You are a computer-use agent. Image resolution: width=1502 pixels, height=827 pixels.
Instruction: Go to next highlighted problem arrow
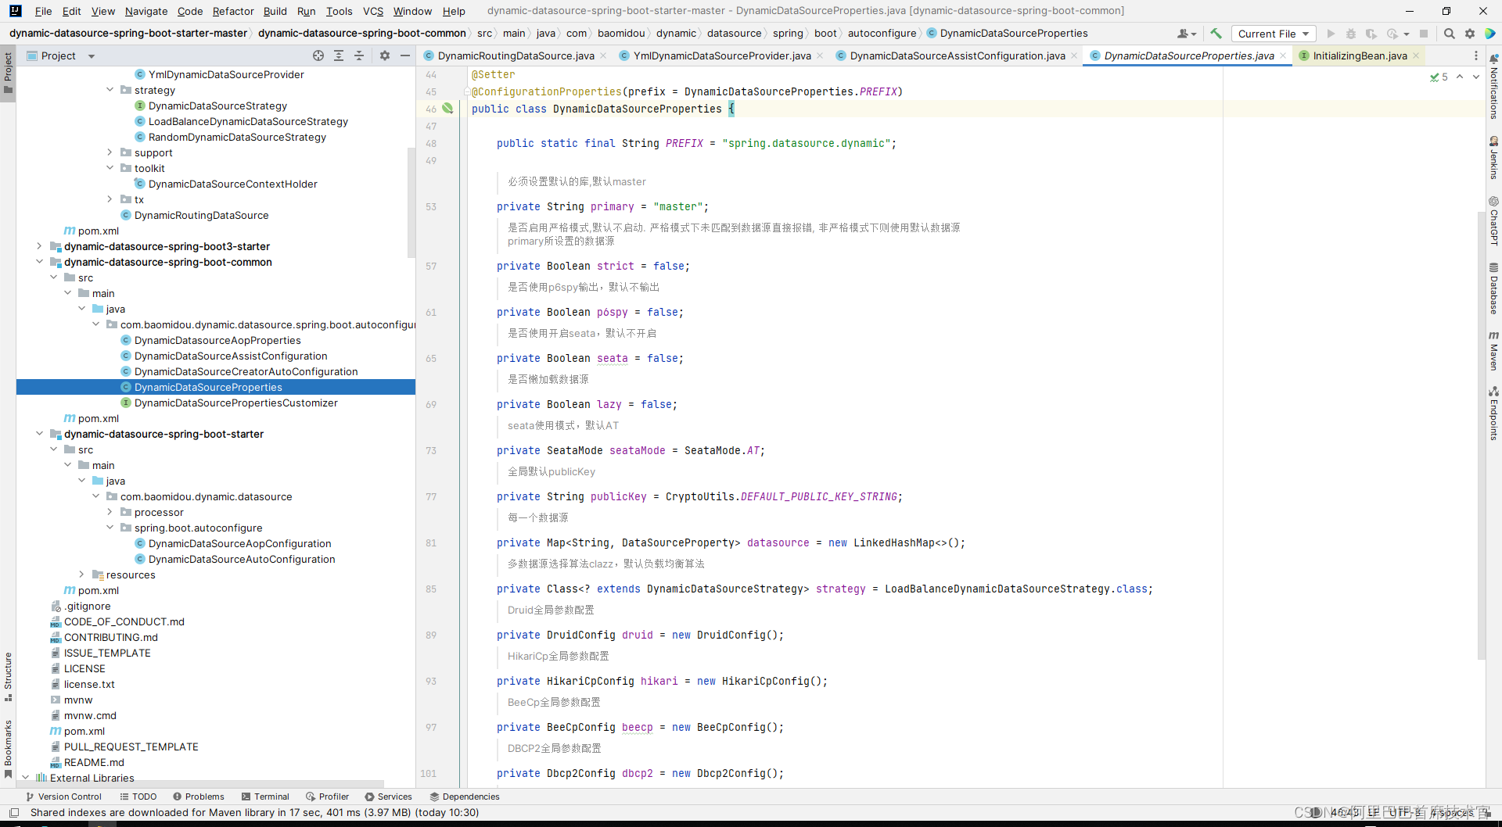pos(1476,77)
